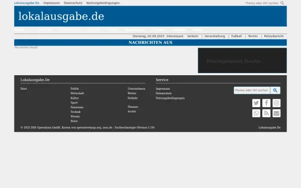Open Unternehmen in the footer
Screen dimensions: 301x188
(x=136, y=89)
